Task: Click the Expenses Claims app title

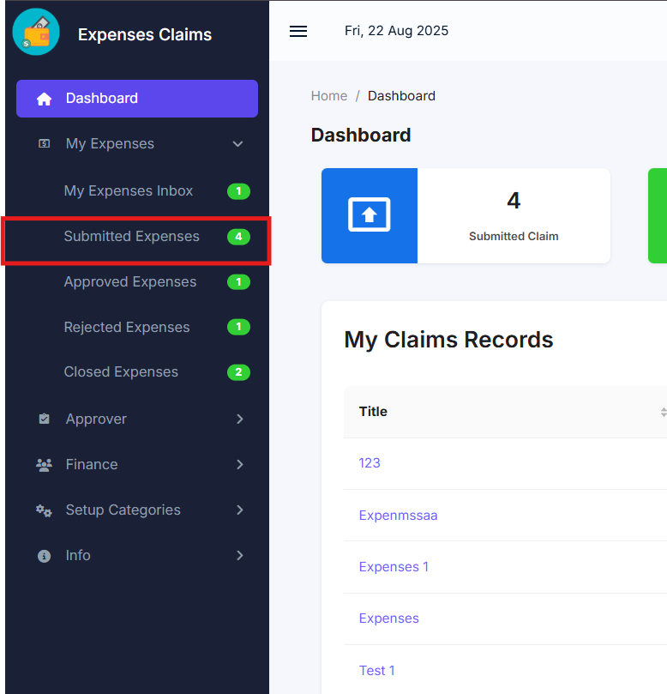Action: click(145, 34)
